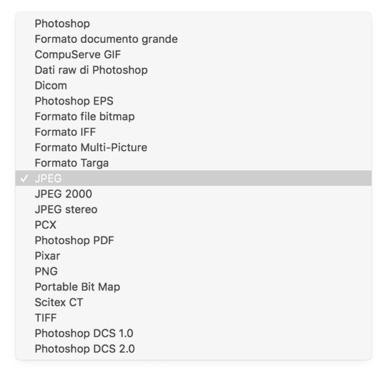Select Formato Multi-Picture
The width and height of the screenshot is (387, 379).
tap(91, 147)
